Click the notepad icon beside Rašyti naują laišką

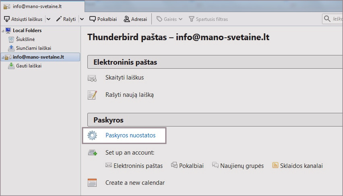click(x=92, y=95)
